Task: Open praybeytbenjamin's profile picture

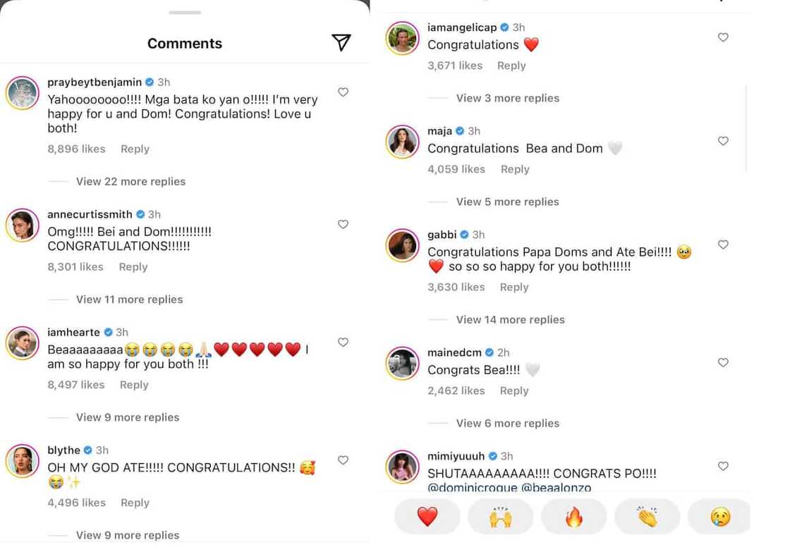Action: click(x=23, y=93)
